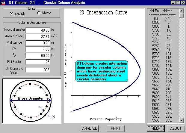Click the Phi Factor input field

38,62
